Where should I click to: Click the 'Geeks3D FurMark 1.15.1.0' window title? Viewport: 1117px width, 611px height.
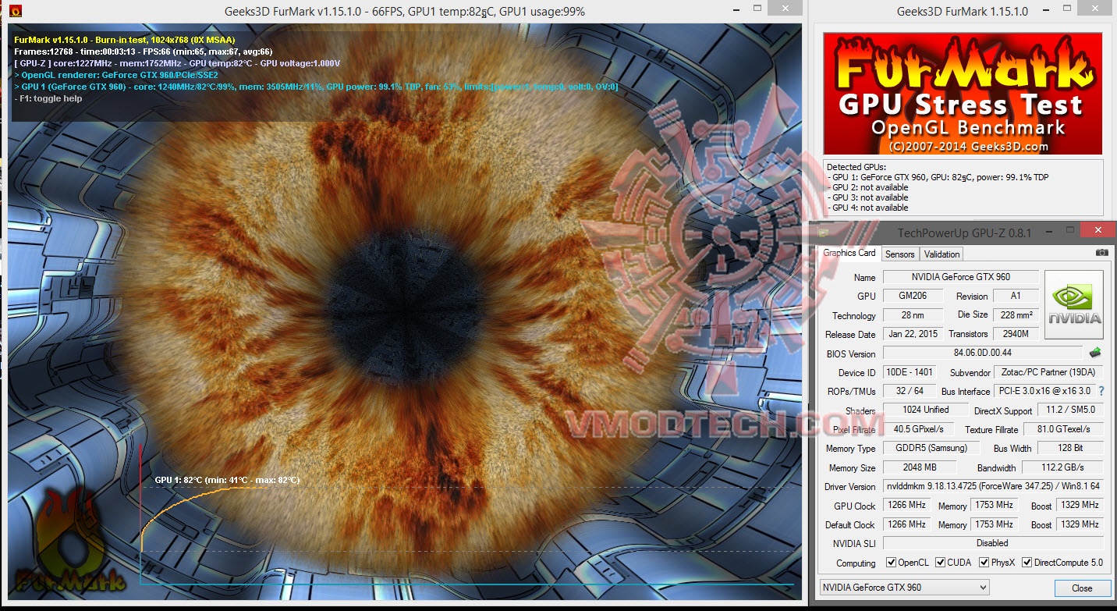click(963, 12)
